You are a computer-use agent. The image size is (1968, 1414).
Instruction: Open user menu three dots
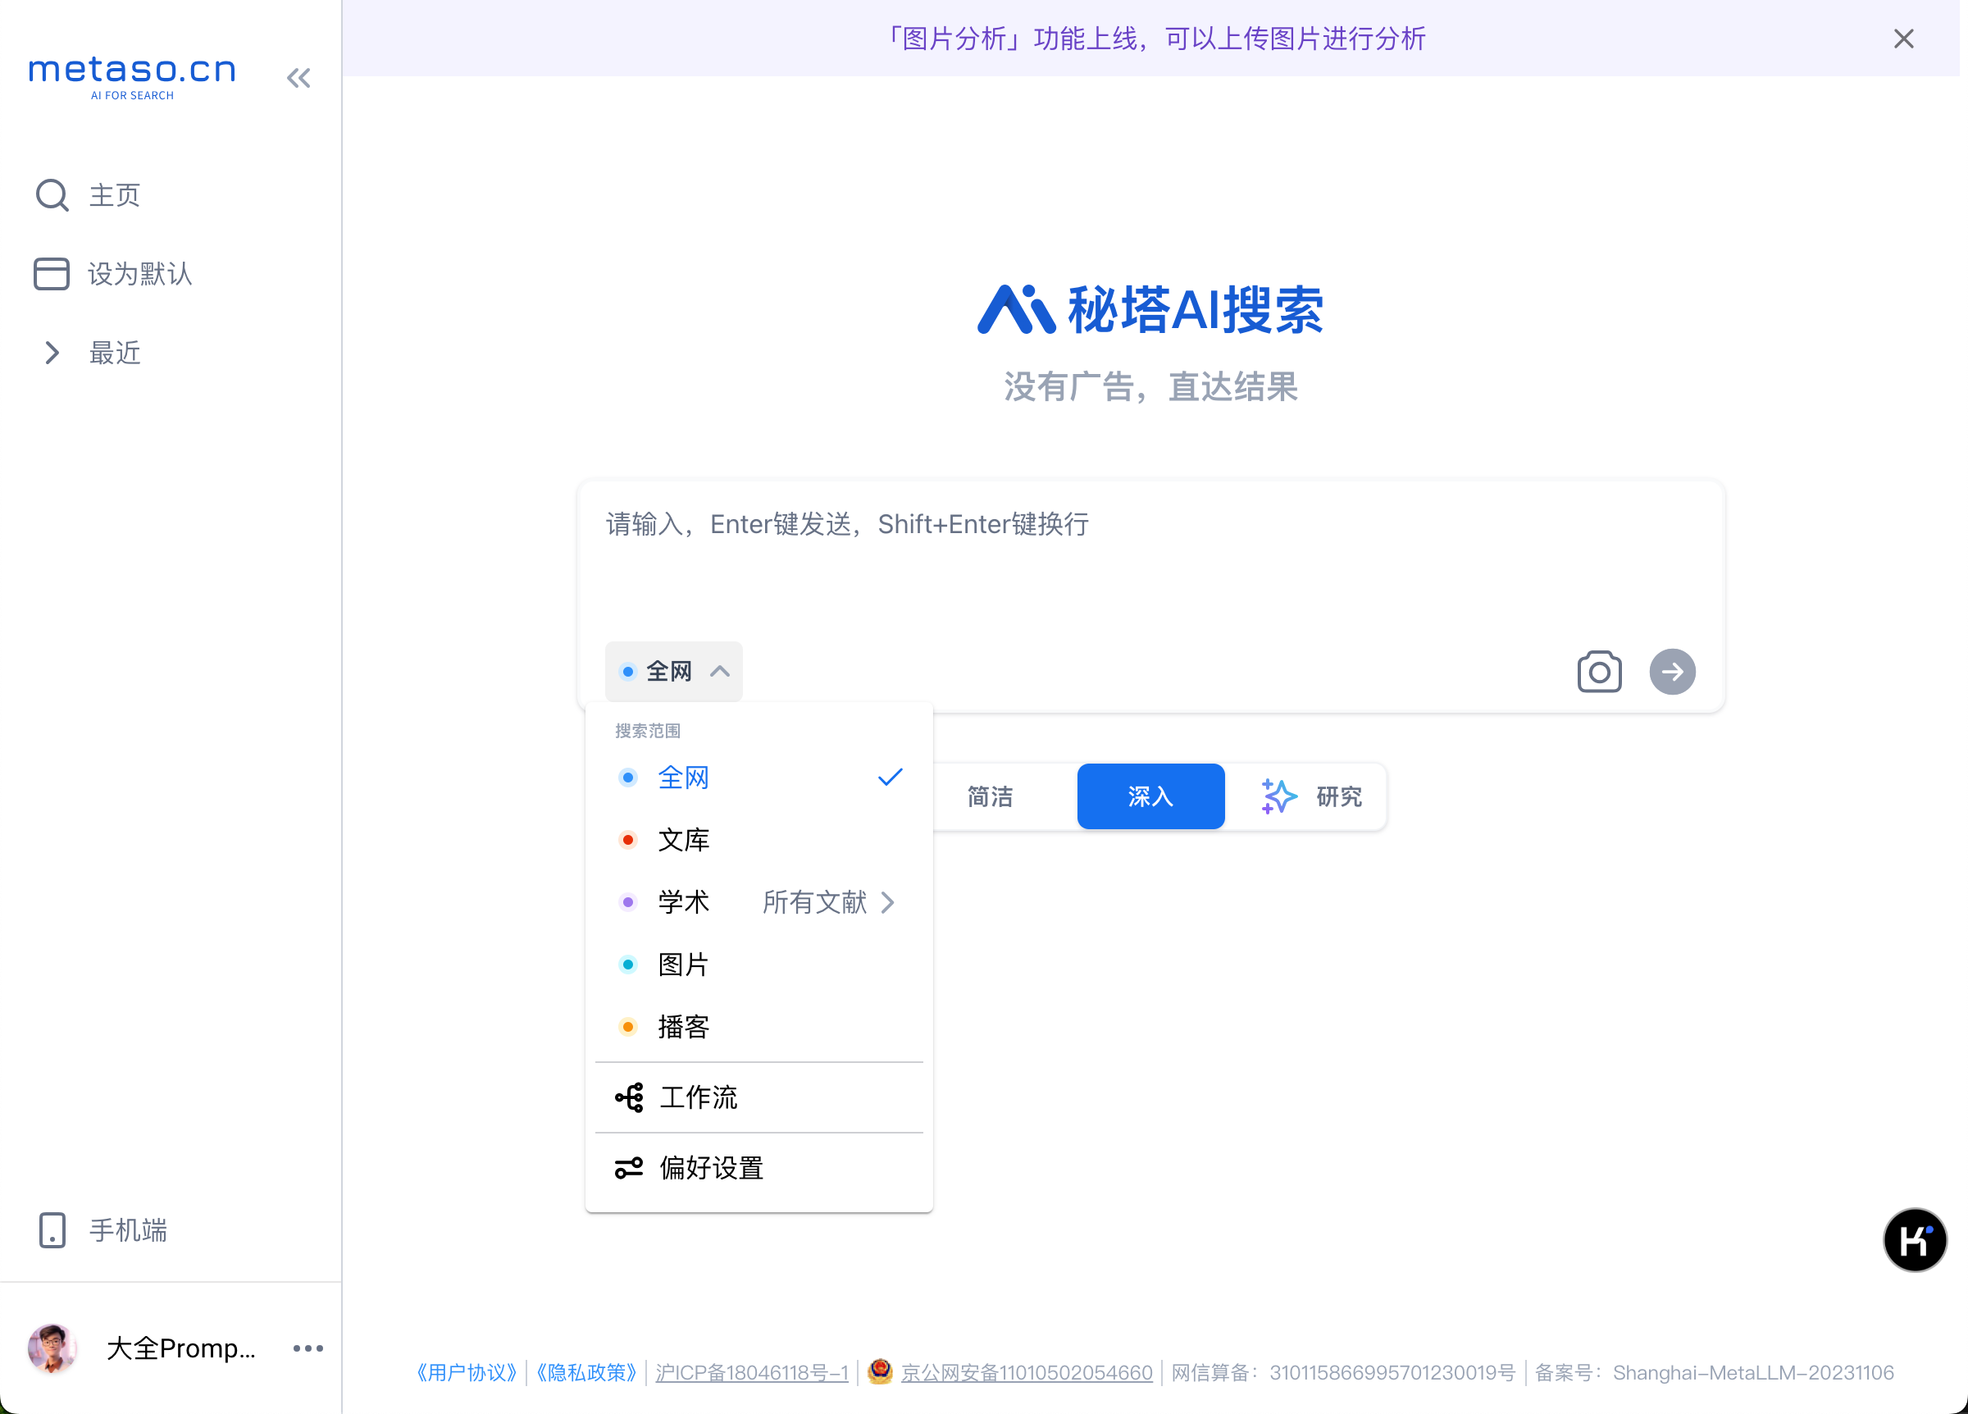pos(308,1348)
